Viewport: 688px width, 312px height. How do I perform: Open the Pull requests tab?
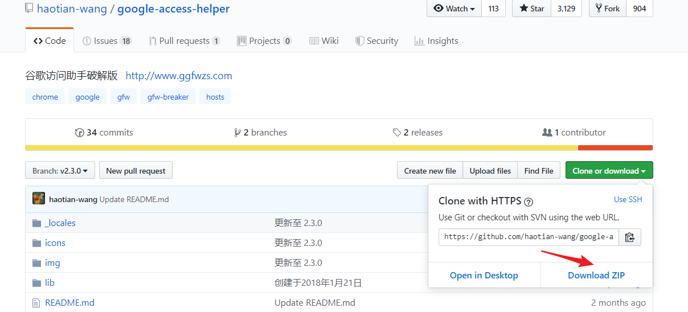click(185, 40)
